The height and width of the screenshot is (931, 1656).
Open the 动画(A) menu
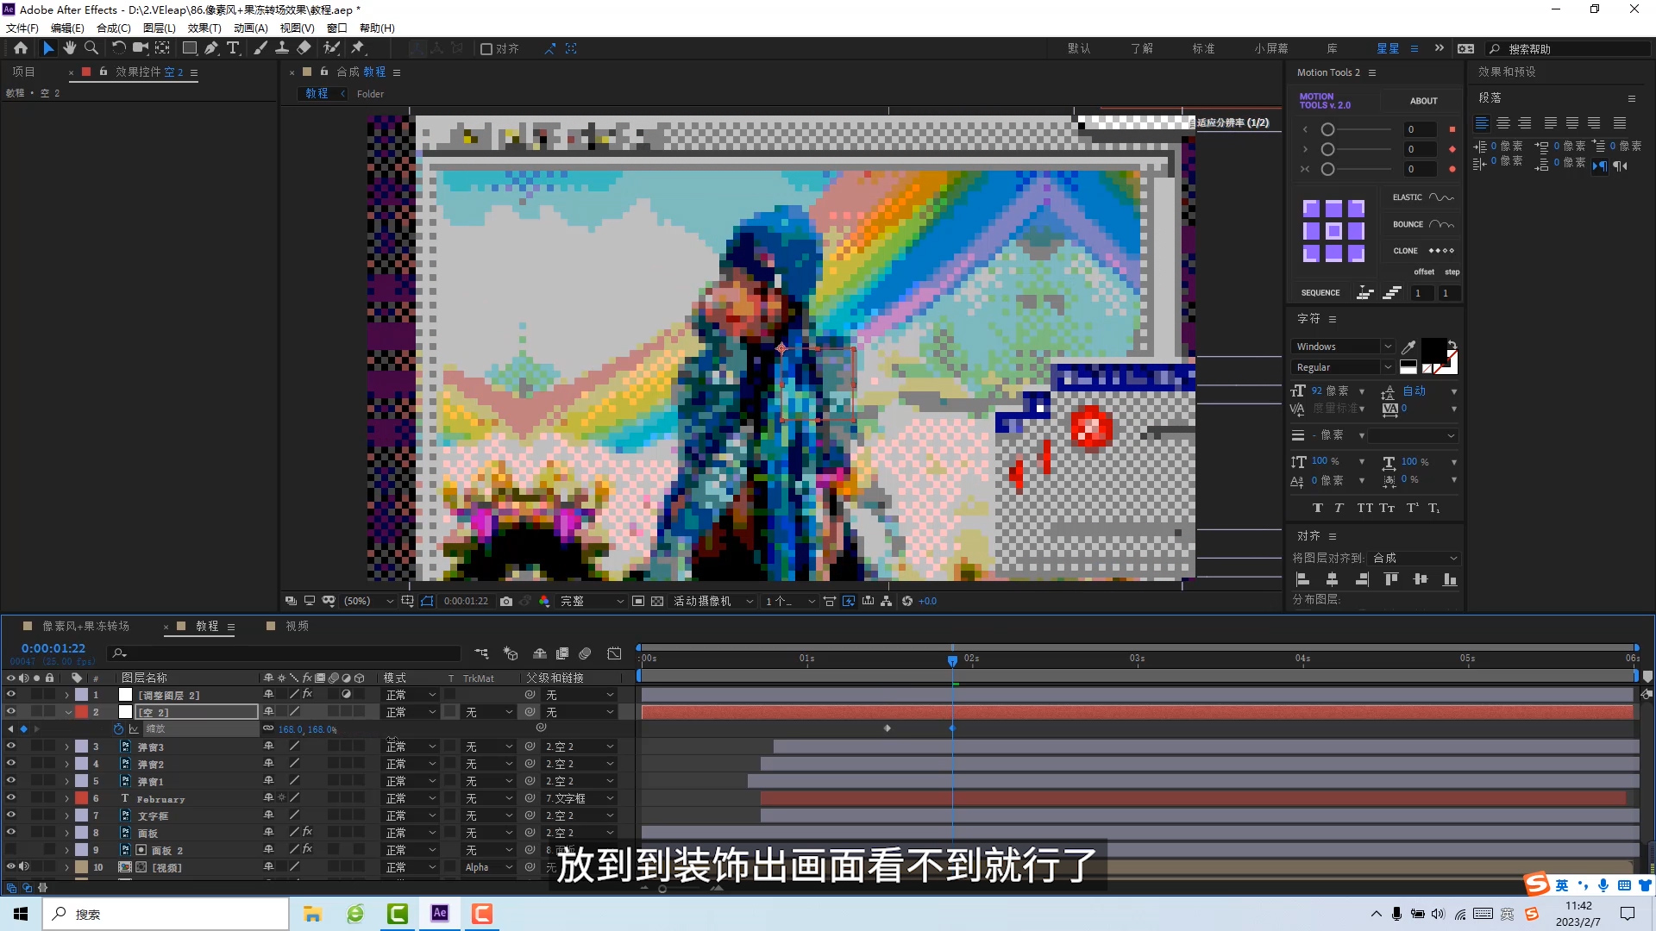250,28
